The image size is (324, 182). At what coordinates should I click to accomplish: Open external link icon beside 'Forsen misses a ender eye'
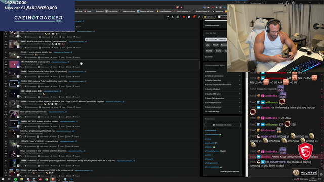pyautogui.click(x=72, y=52)
